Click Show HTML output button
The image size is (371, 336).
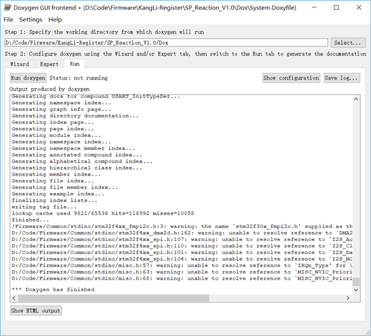click(x=36, y=311)
